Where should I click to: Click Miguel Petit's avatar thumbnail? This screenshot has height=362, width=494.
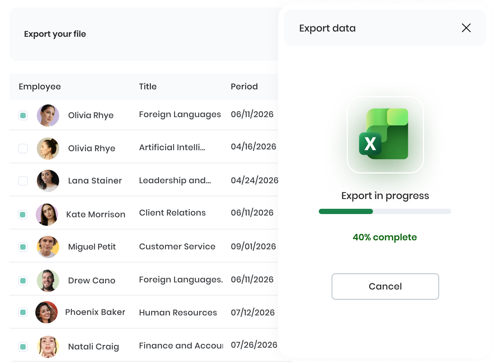click(x=48, y=247)
